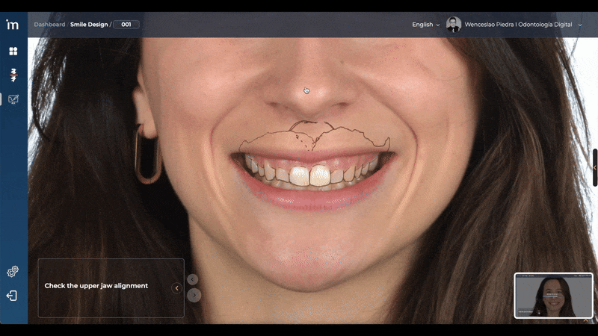Click the logout icon in sidebar
598x336 pixels.
click(13, 296)
